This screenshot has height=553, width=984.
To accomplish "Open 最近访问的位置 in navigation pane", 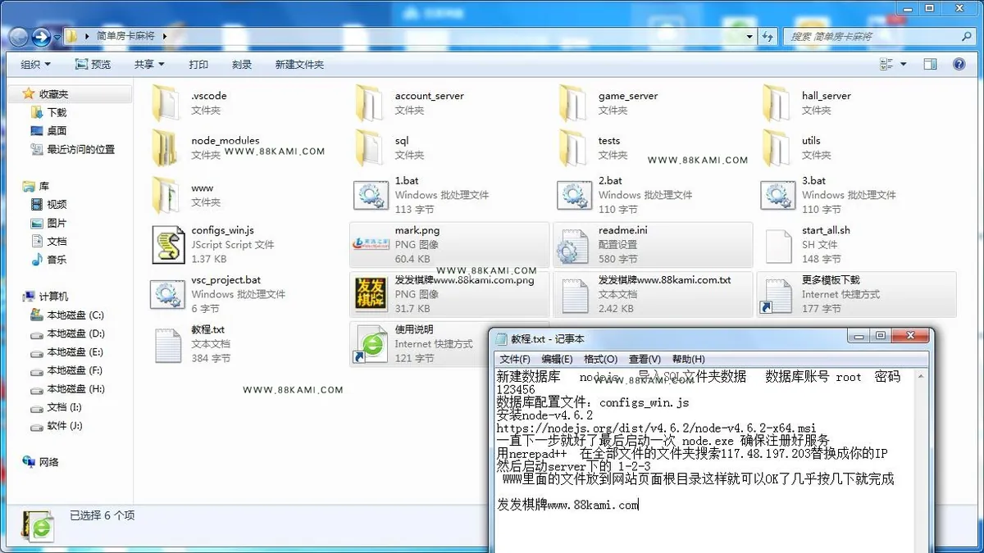I will pos(80,149).
